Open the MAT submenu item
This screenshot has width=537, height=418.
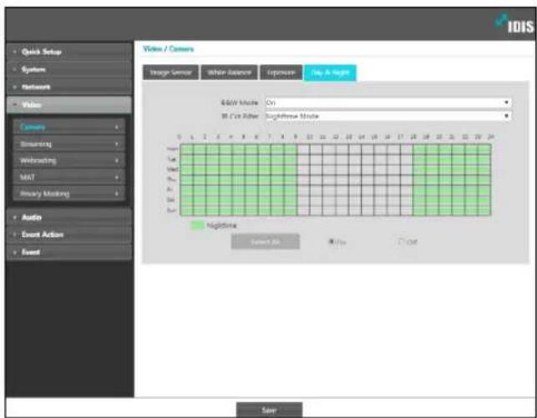pos(68,177)
